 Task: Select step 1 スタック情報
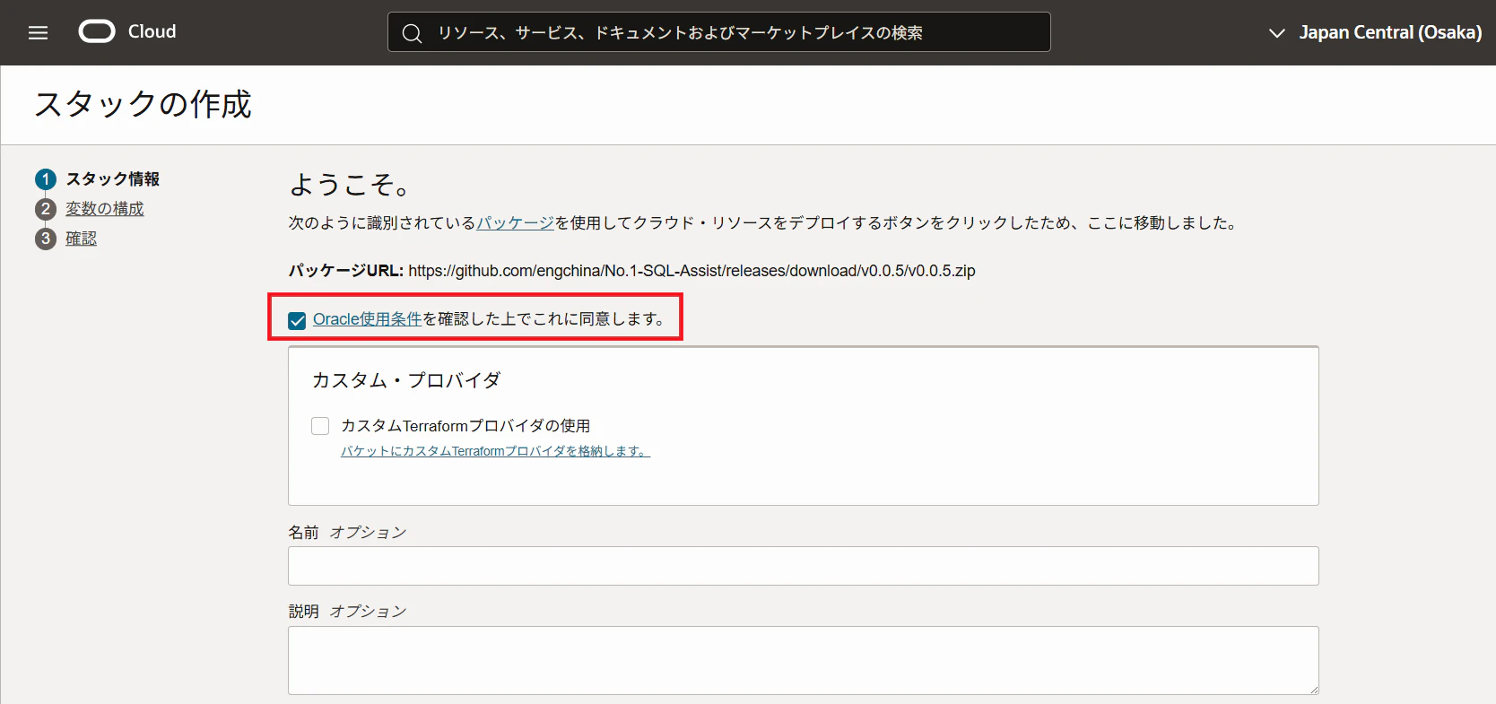[113, 179]
